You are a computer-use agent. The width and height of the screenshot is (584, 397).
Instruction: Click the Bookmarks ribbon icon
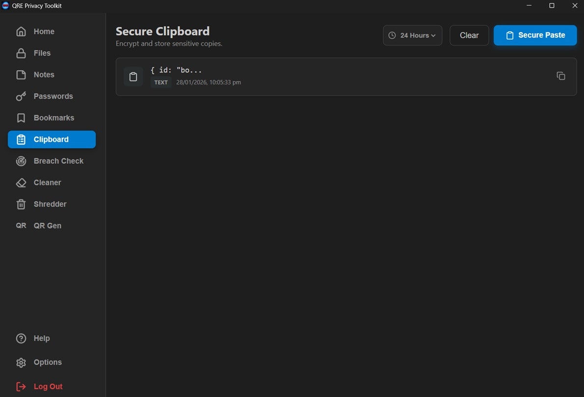click(21, 118)
